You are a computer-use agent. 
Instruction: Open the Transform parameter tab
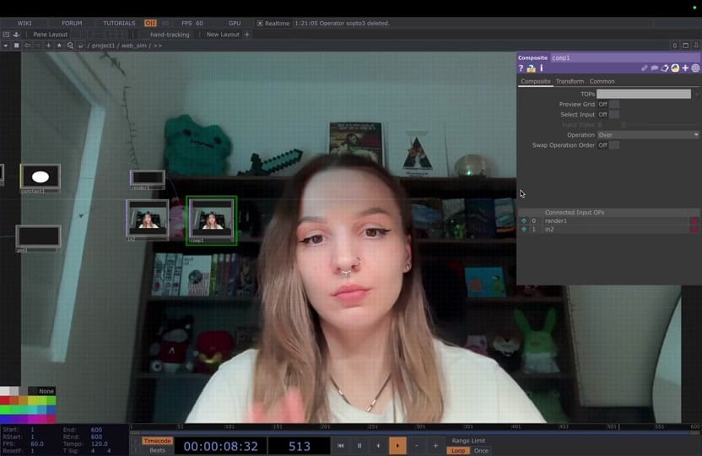point(570,82)
